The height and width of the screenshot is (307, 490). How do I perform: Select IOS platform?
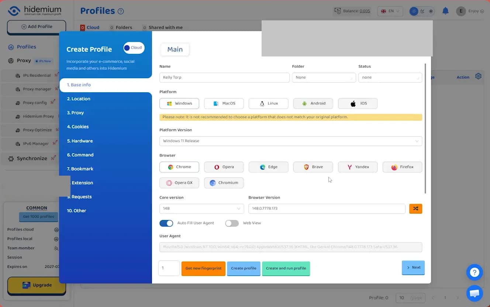(358, 103)
